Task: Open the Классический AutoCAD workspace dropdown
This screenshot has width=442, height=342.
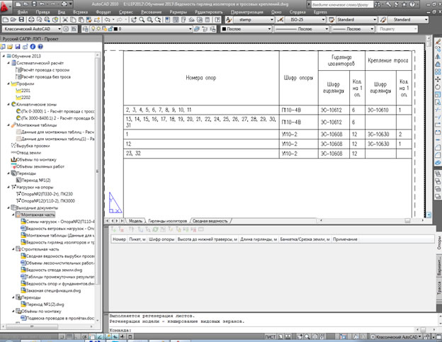Action: coord(35,29)
